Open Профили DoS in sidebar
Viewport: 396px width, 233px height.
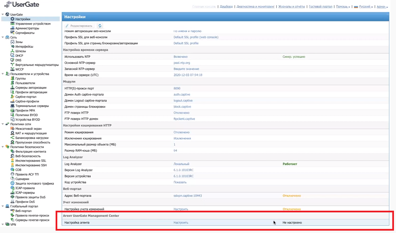[25, 202]
